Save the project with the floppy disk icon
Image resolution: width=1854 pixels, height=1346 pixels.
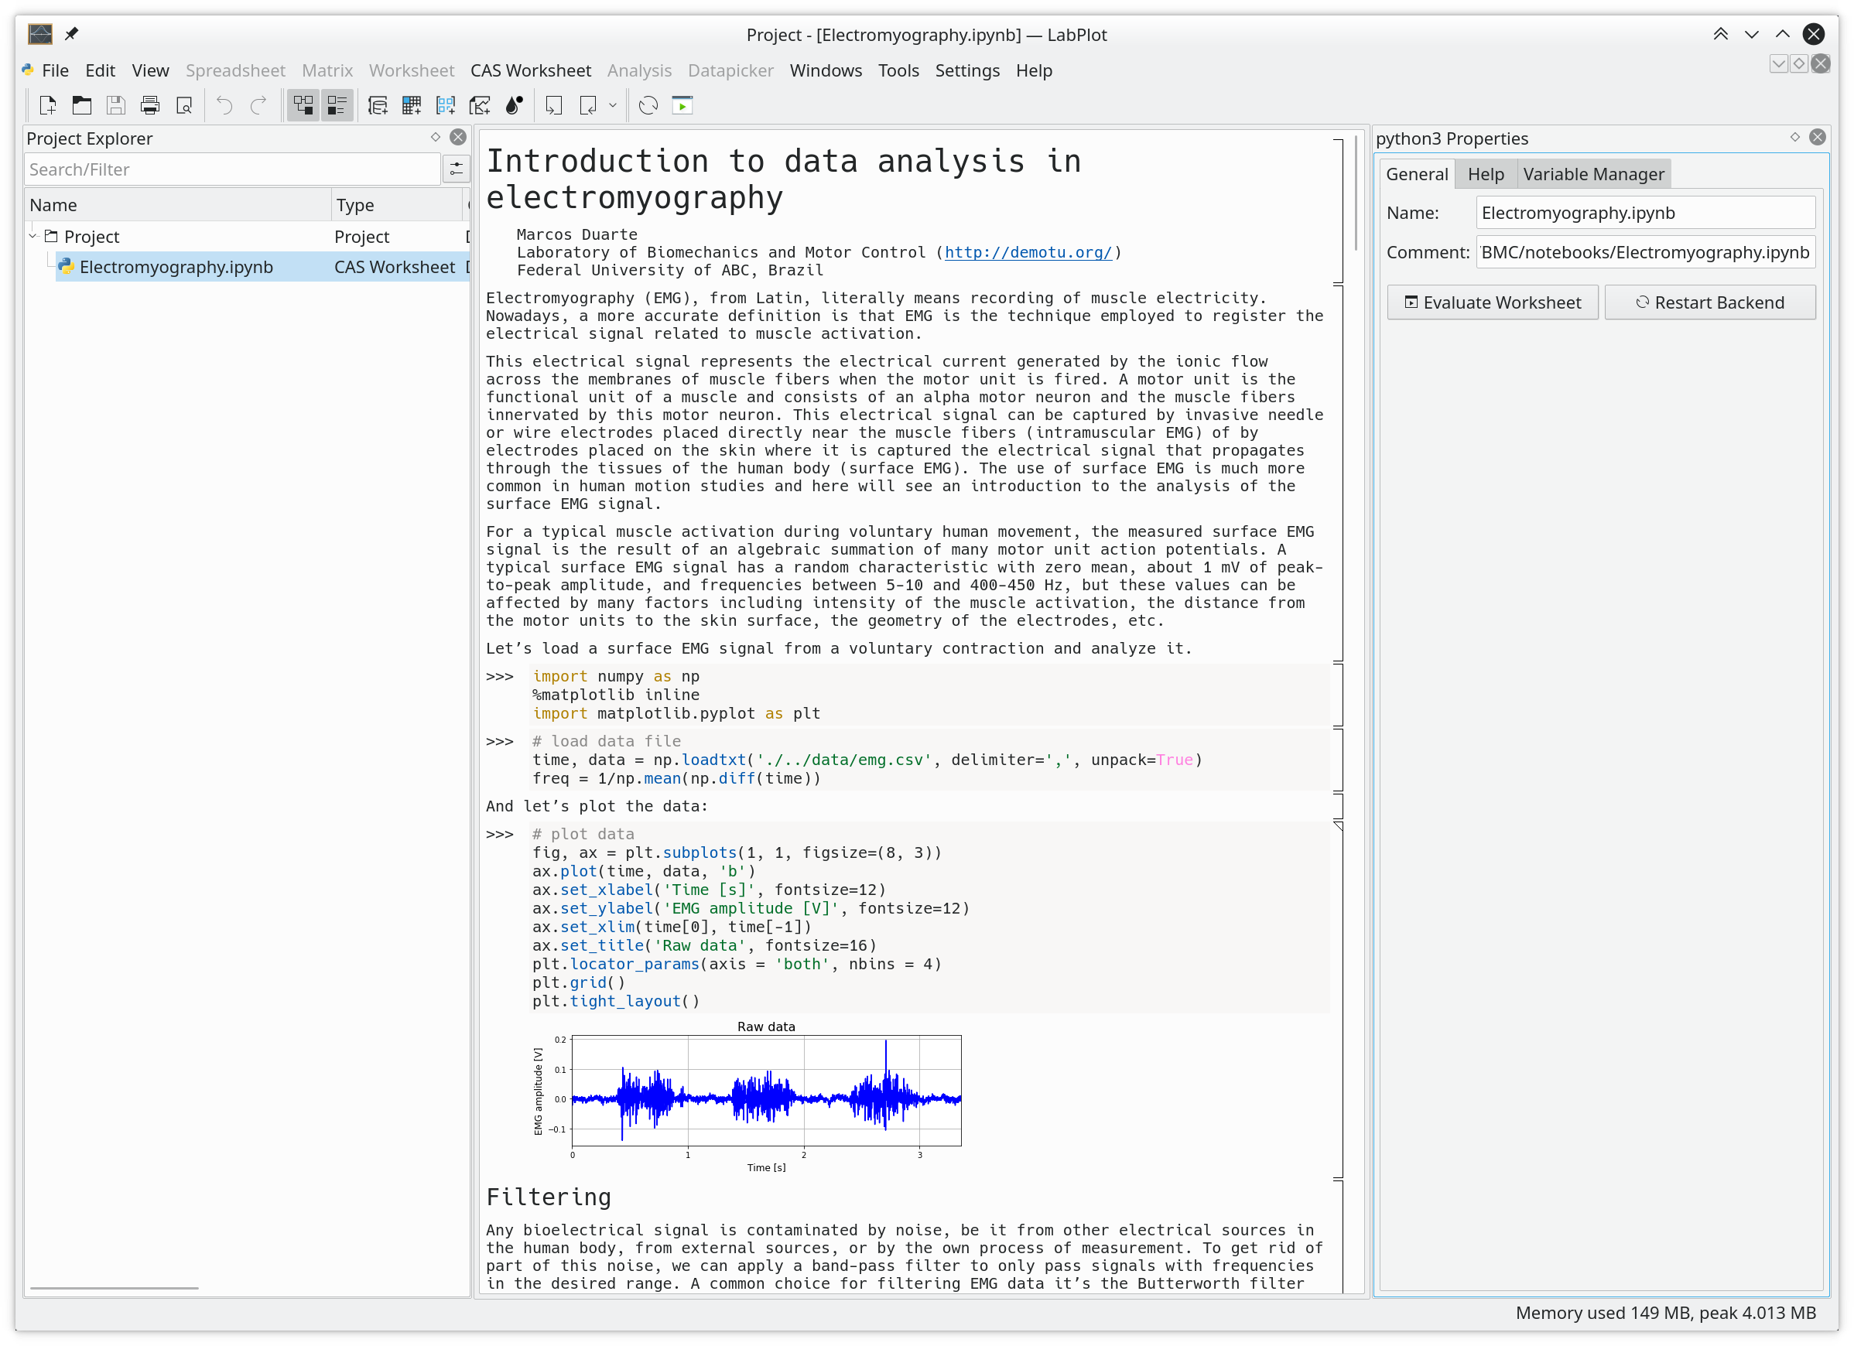pyautogui.click(x=115, y=104)
